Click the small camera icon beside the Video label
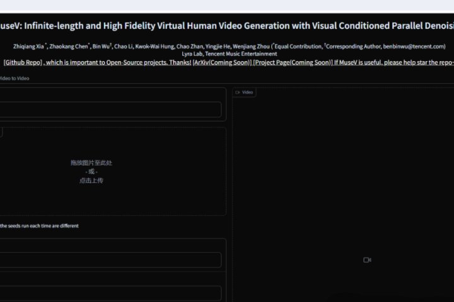Image resolution: width=454 pixels, height=302 pixels. tap(238, 92)
